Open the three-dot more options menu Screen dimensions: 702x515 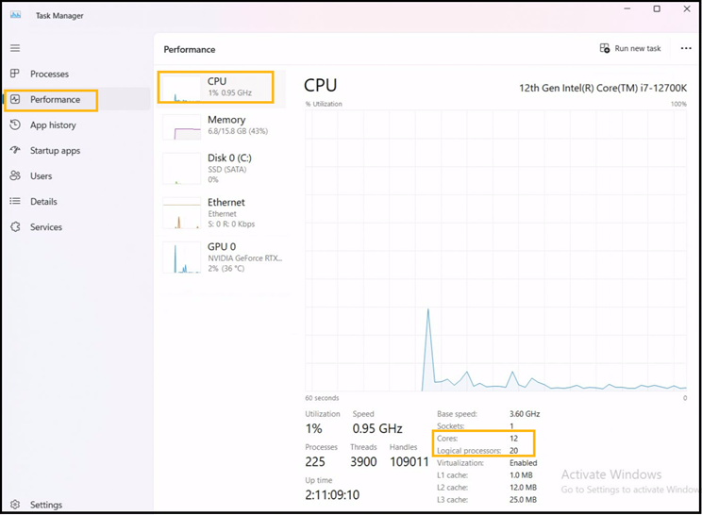(686, 48)
